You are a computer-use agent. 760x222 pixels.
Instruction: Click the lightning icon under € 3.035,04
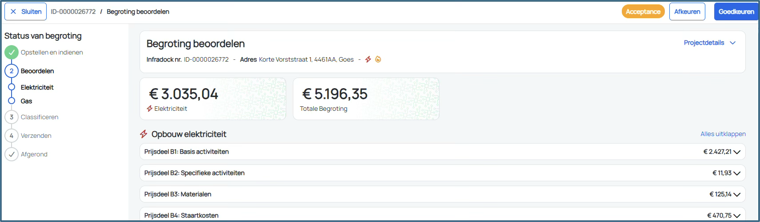(x=150, y=109)
